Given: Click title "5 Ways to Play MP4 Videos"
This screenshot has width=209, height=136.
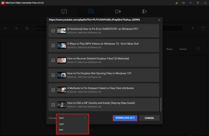Looking at the screenshot, I should tap(103, 44).
